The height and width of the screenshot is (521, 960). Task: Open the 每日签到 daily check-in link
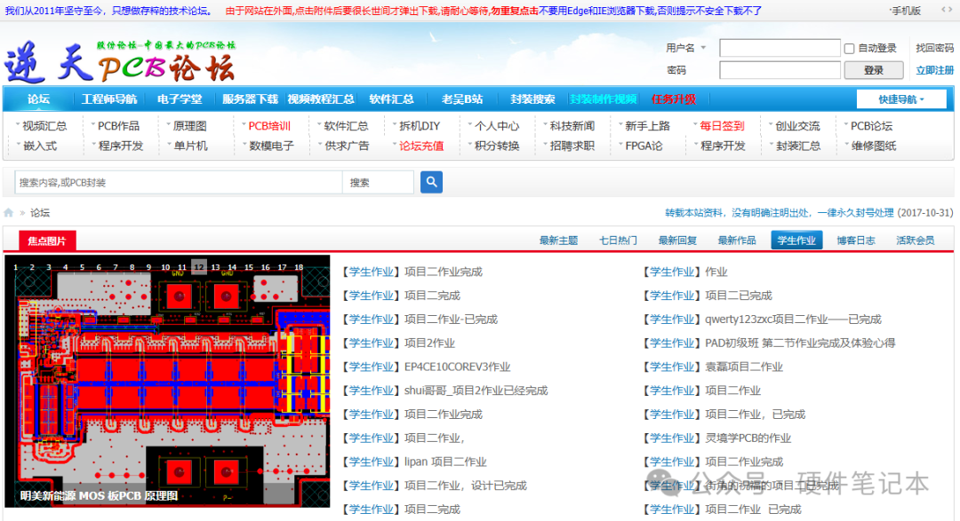coord(722,126)
